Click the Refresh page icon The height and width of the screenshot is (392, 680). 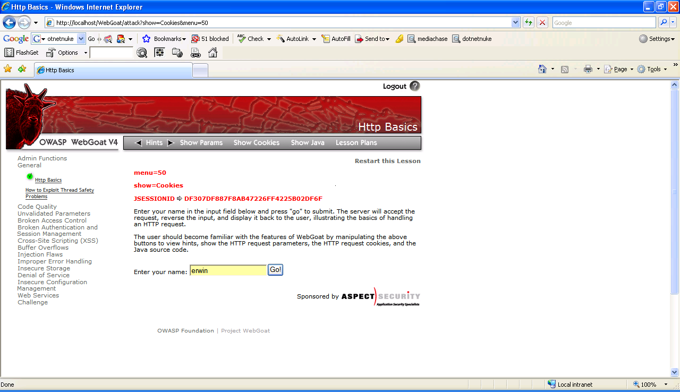(x=528, y=22)
